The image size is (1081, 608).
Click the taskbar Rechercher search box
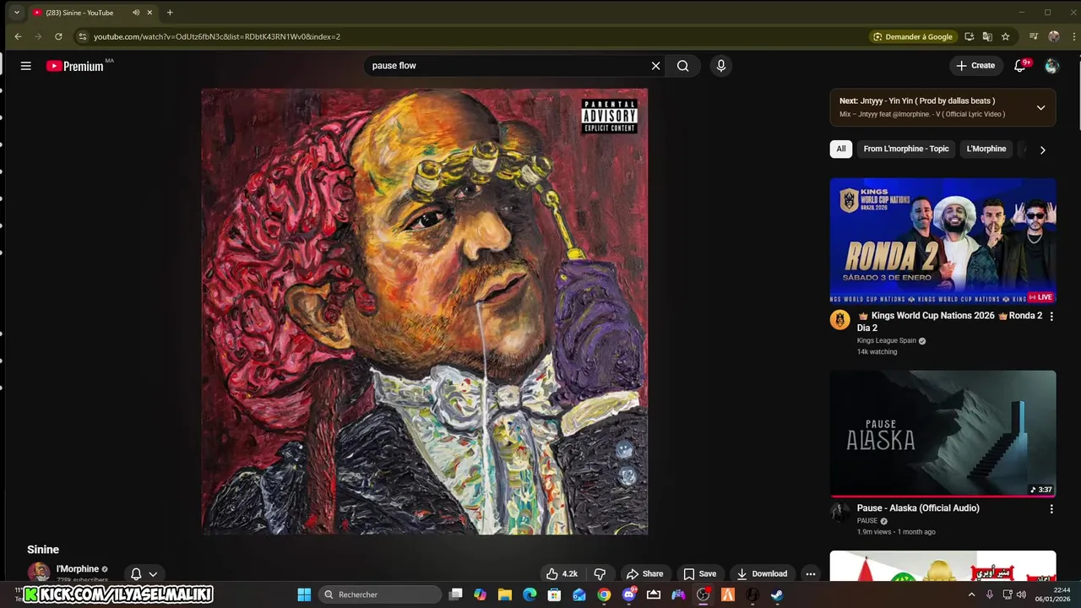(380, 594)
